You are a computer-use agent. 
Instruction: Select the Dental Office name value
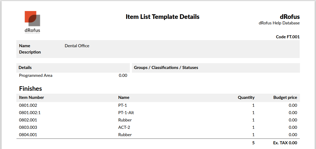(77, 46)
